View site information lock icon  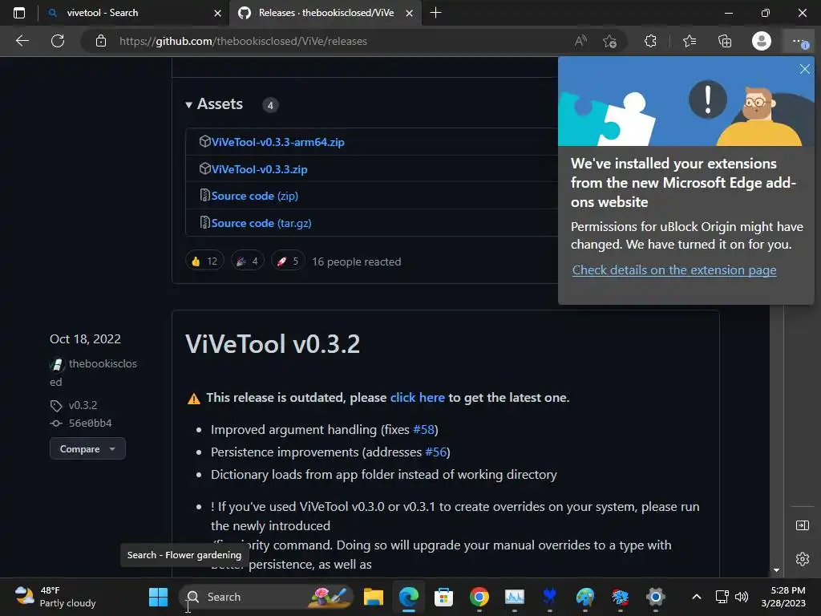[x=101, y=41]
